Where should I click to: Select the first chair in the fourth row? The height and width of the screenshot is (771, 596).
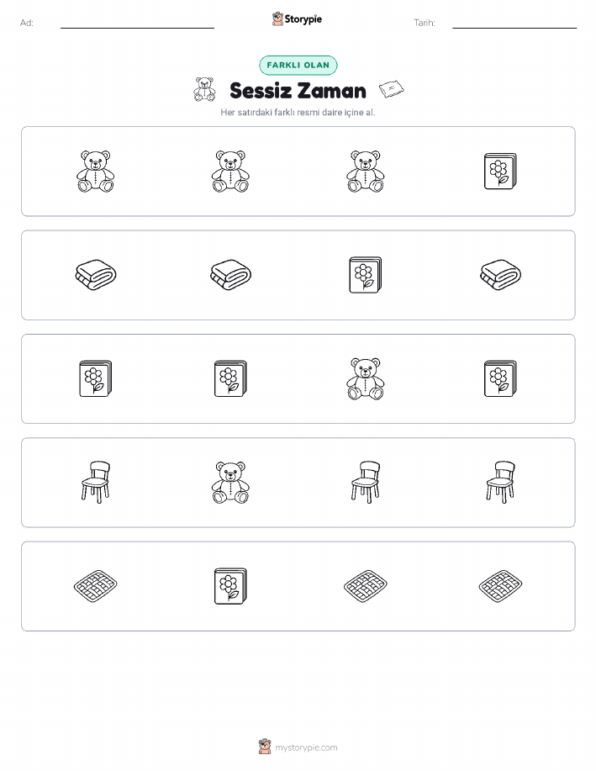[x=95, y=482]
